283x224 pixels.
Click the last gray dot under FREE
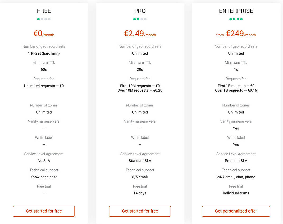49,19
